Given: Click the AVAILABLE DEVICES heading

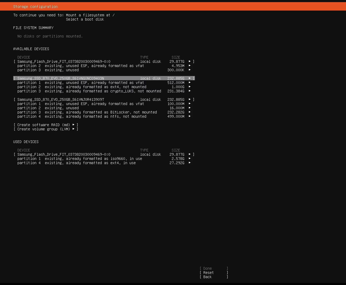Looking at the screenshot, I should (31, 49).
